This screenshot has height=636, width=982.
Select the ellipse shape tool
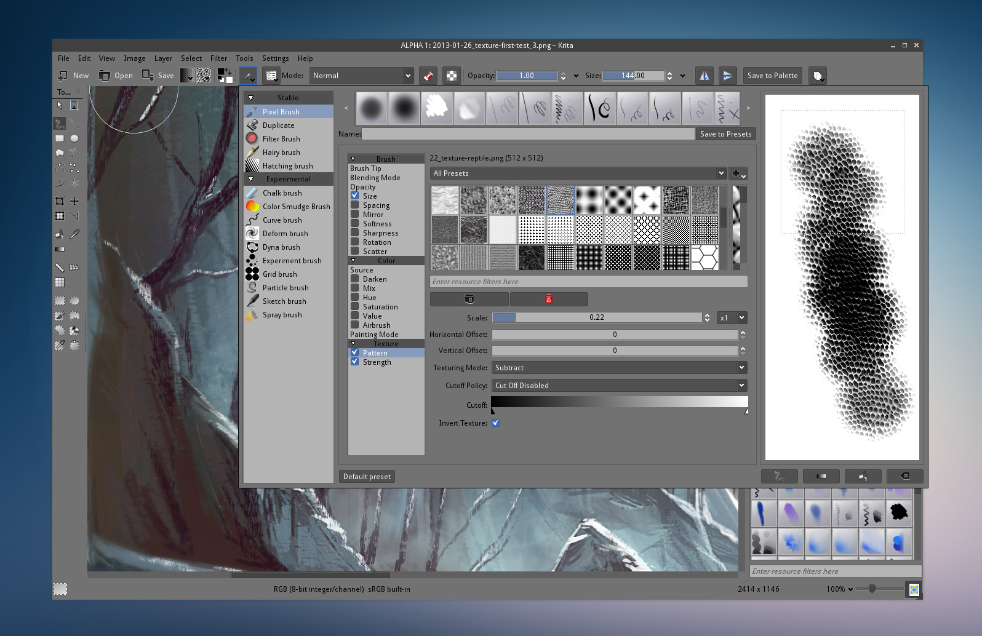point(74,138)
